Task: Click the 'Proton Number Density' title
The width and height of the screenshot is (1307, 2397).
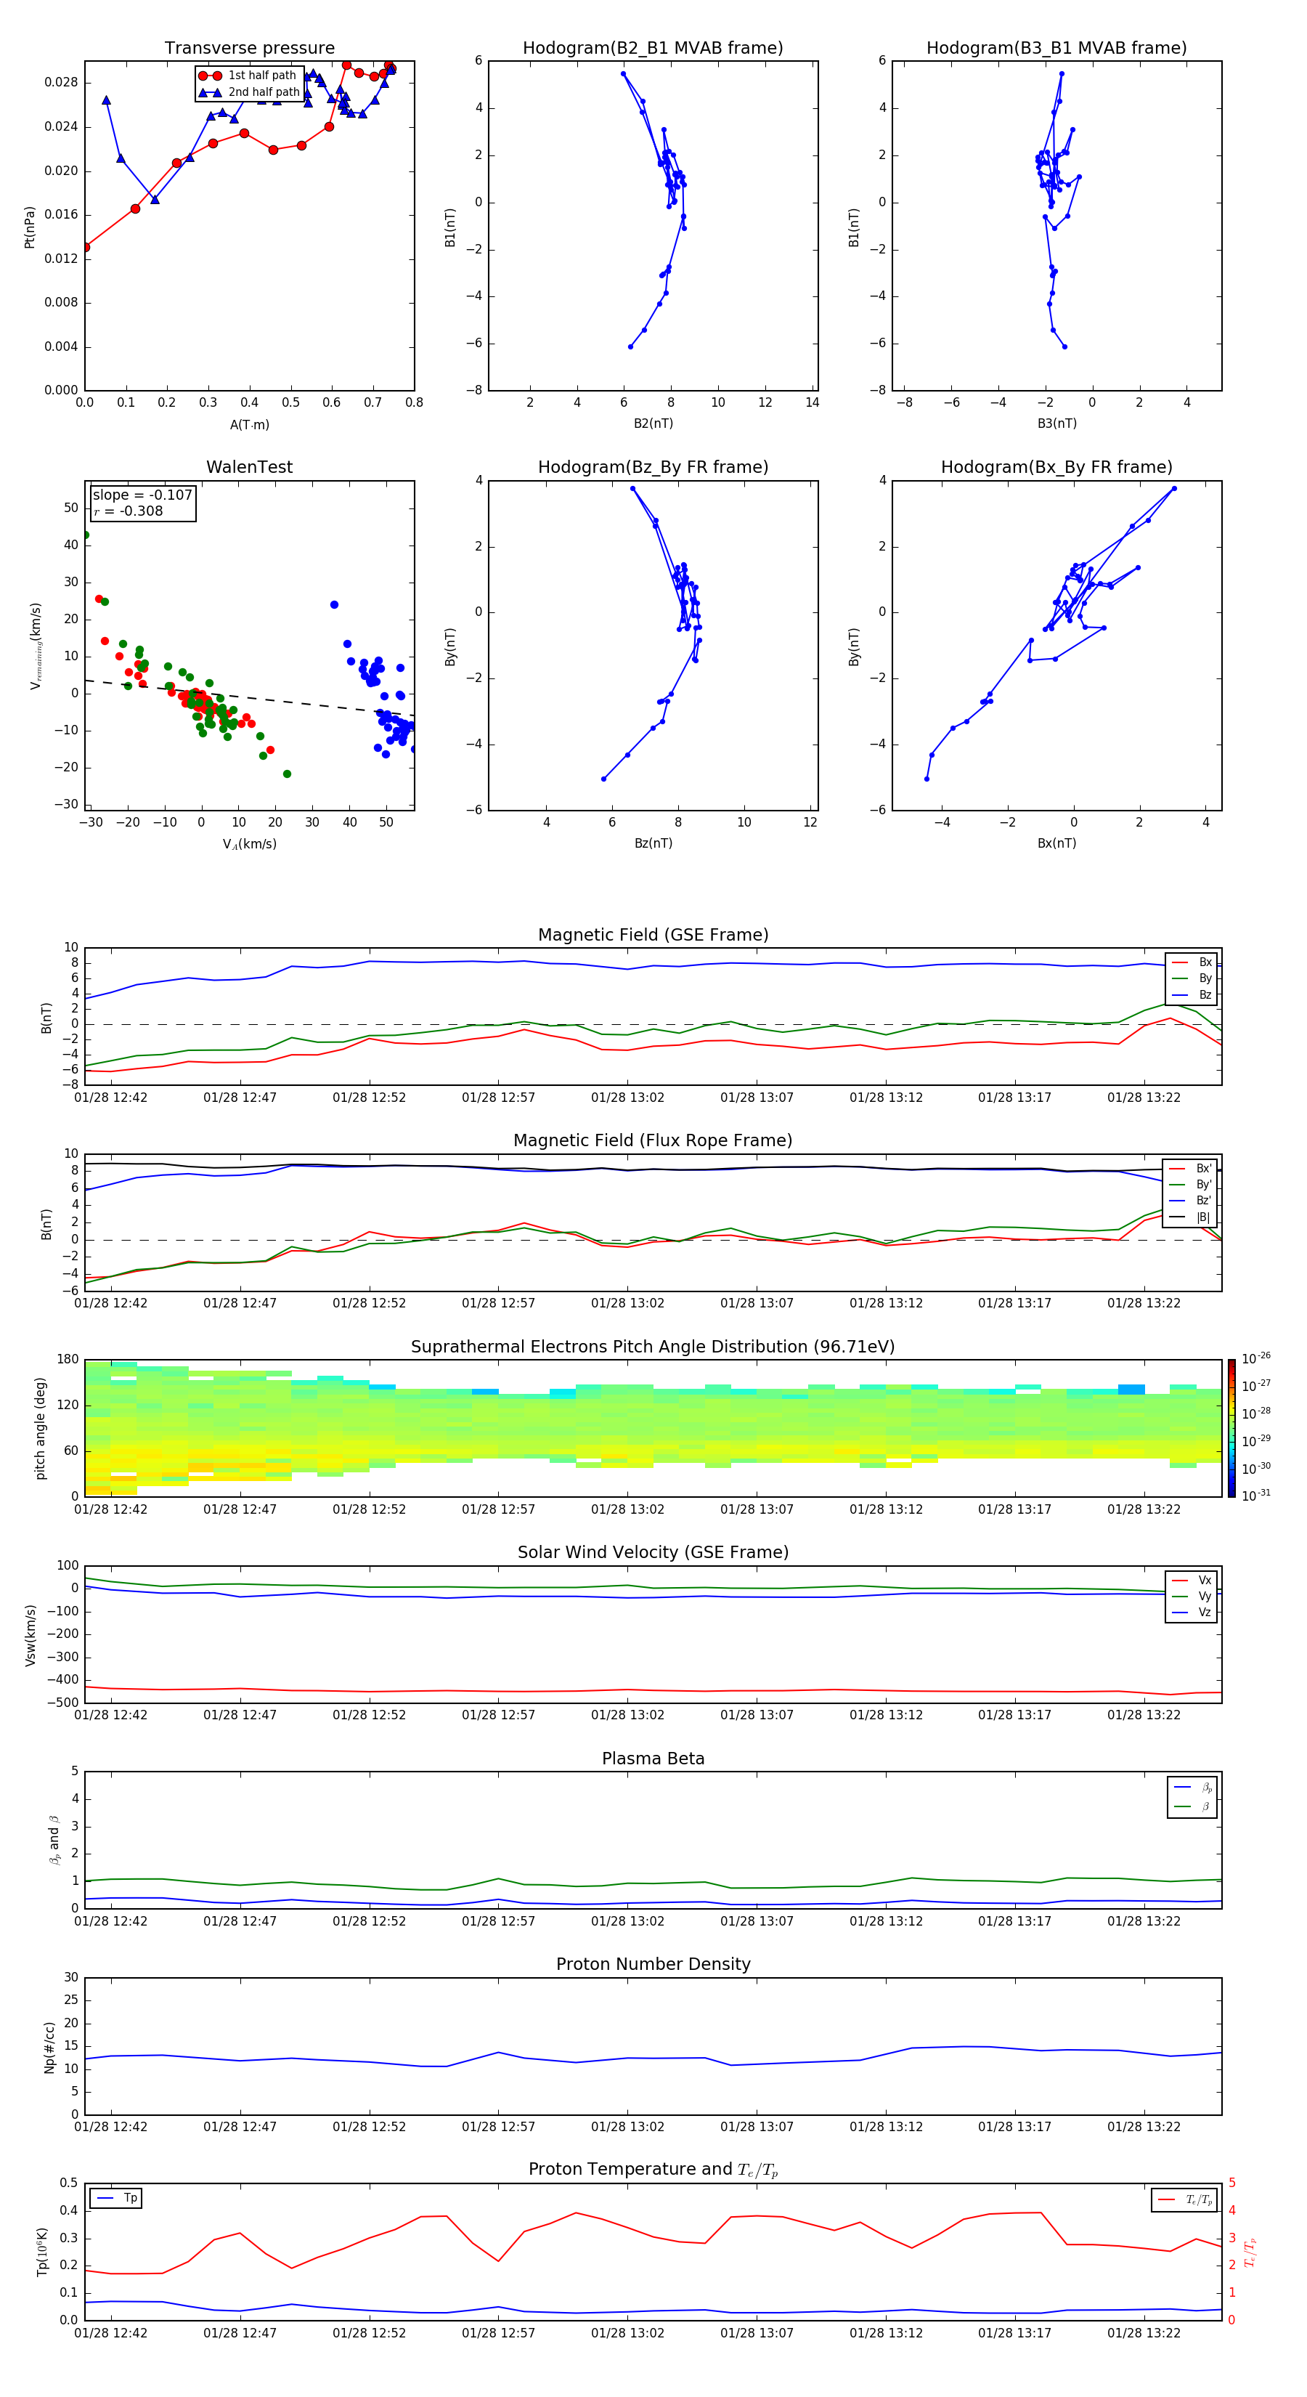Action: coord(653,1964)
